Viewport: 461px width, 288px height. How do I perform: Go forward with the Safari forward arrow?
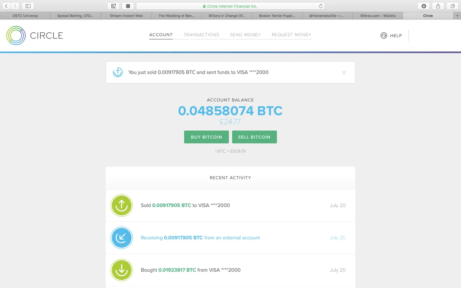tap(15, 6)
